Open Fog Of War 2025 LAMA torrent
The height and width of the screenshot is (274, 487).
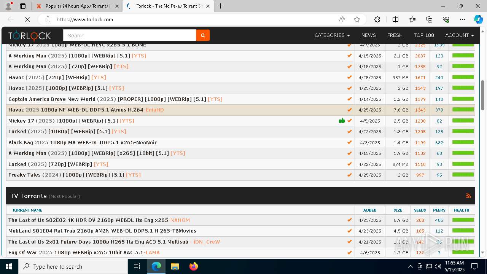pyautogui.click(x=84, y=253)
